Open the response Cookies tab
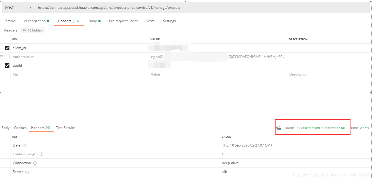Viewport: 373px width, 180px height. [x=20, y=128]
